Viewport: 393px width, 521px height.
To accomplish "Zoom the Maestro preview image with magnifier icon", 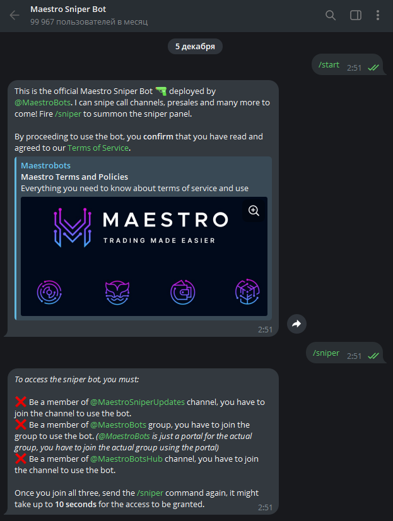I will pyautogui.click(x=254, y=210).
